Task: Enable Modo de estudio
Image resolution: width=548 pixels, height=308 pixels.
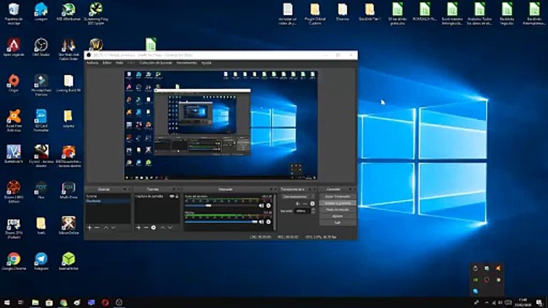Action: (337, 210)
